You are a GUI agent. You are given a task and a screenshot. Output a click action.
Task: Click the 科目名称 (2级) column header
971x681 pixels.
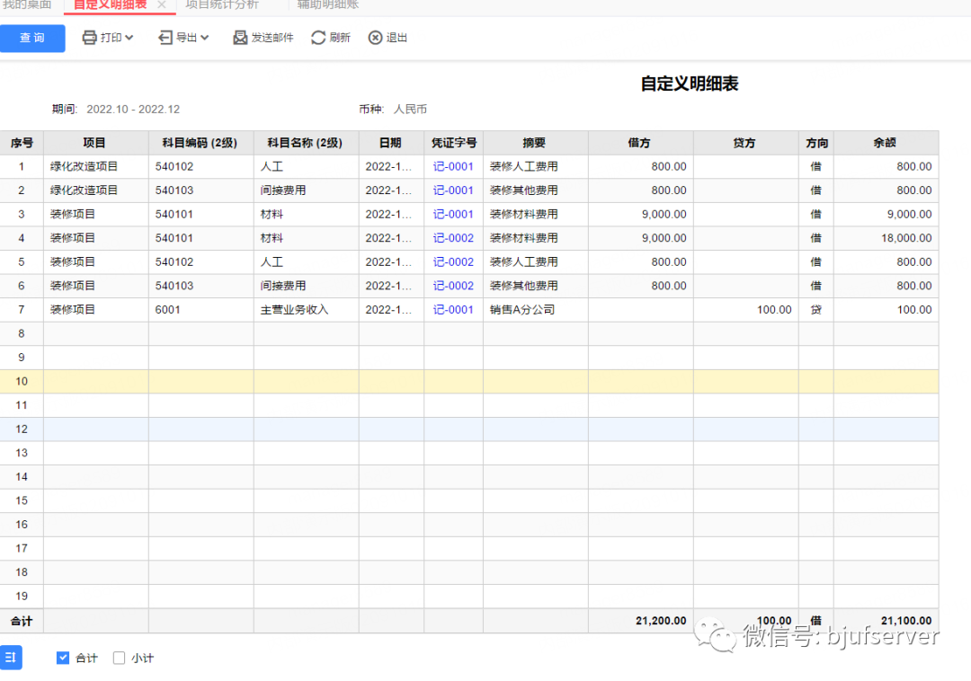tap(307, 143)
